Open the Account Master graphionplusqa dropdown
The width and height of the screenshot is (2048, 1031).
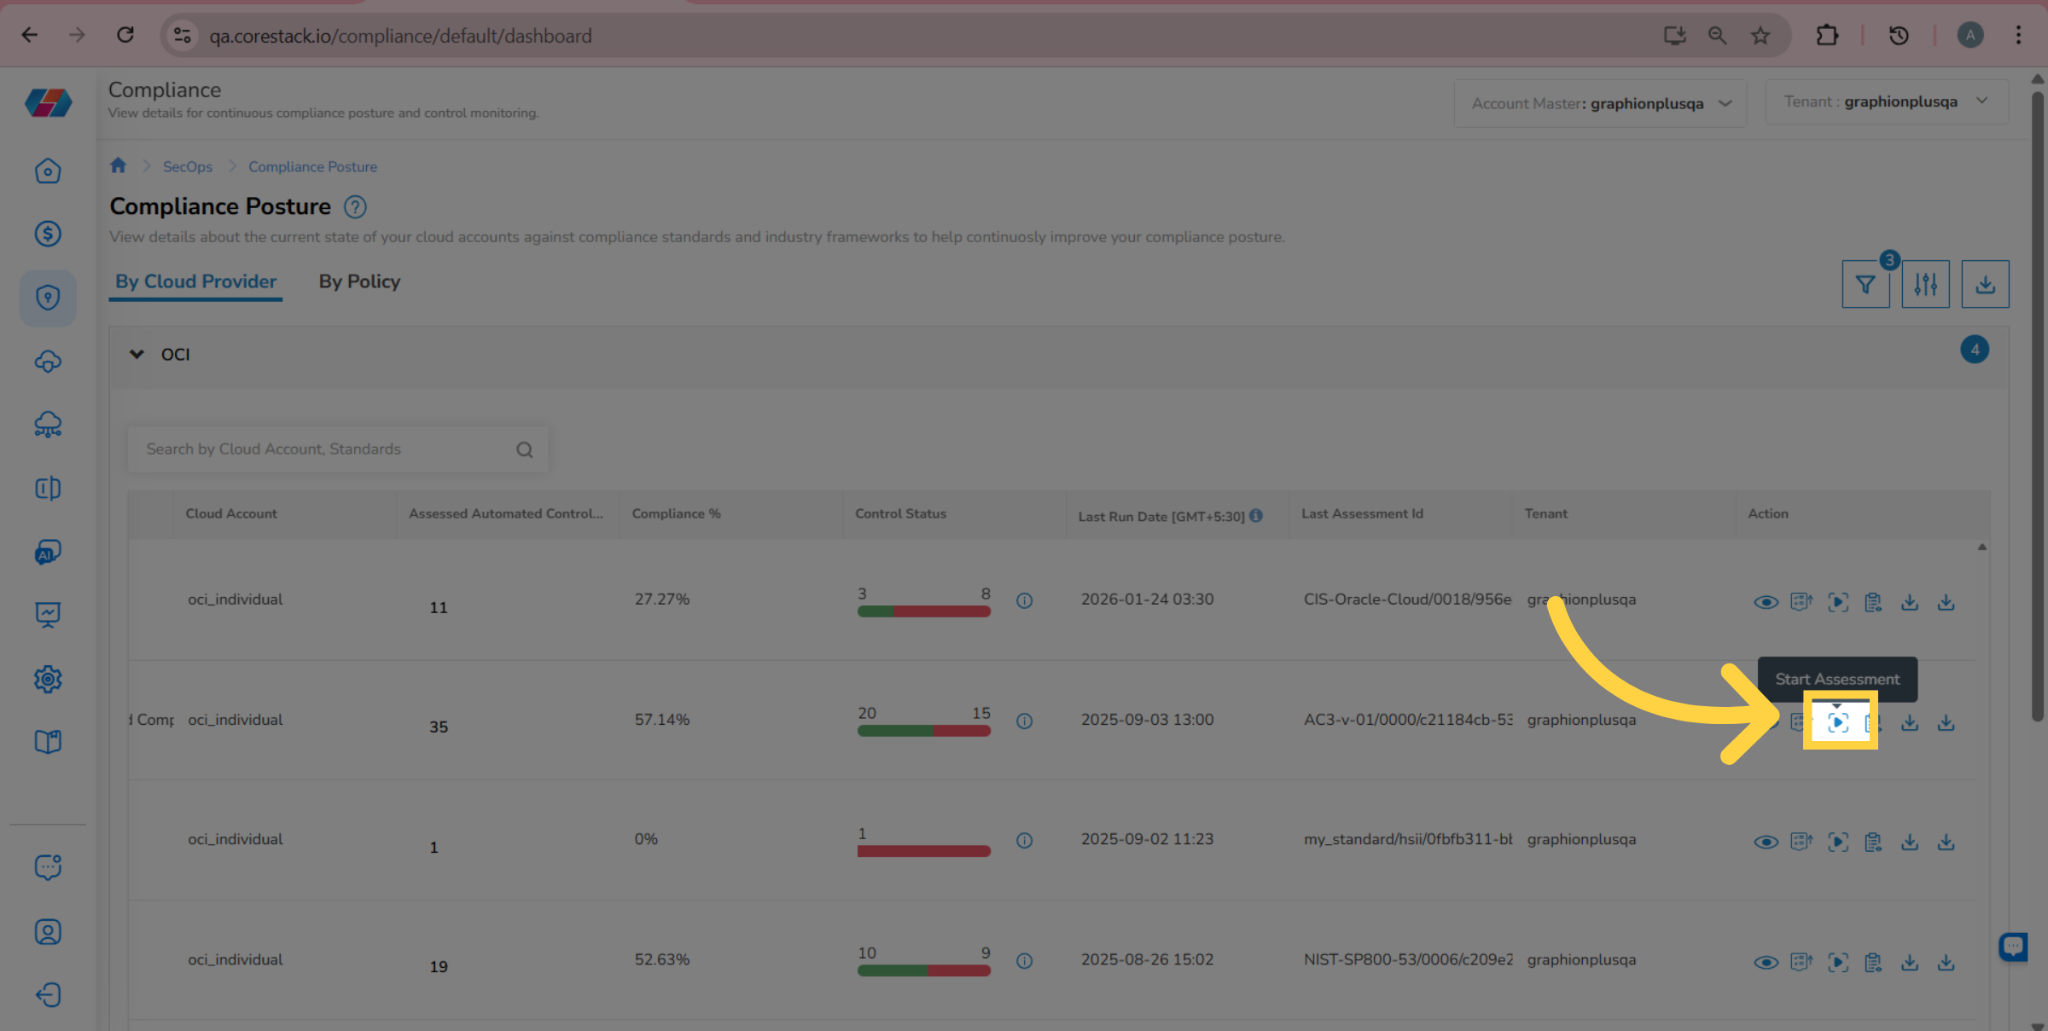(x=1600, y=103)
